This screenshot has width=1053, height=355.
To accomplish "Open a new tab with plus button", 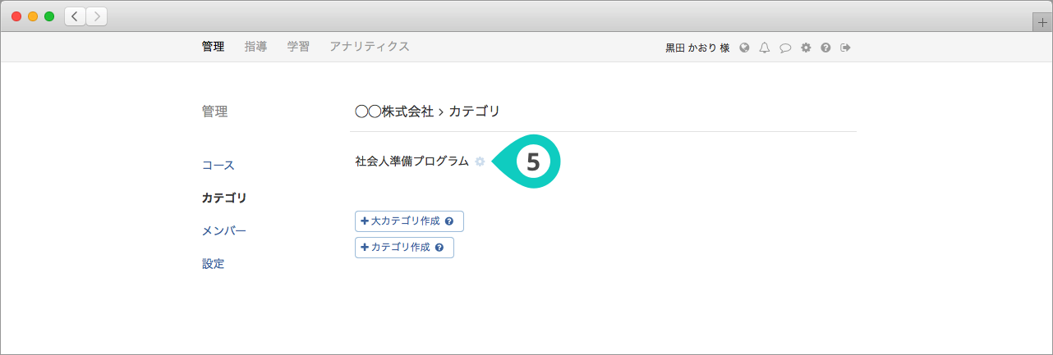I will 1042,23.
